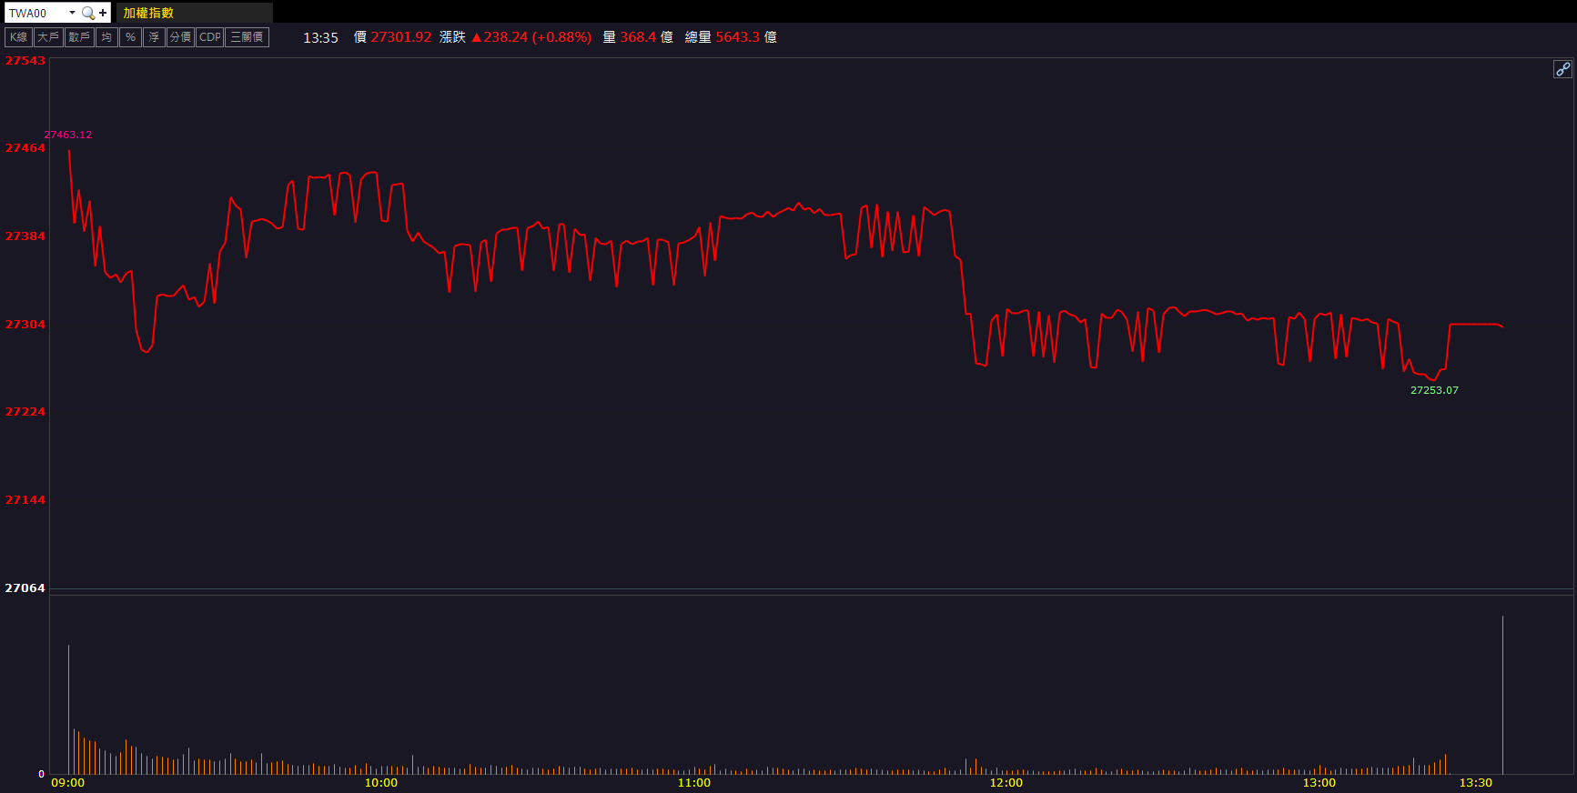Click the % percentage scale button
The image size is (1577, 793).
130,37
